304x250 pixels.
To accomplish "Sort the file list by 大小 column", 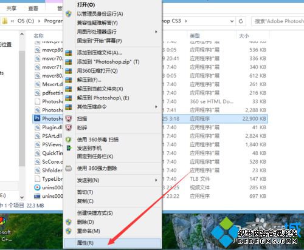I will coord(244,36).
